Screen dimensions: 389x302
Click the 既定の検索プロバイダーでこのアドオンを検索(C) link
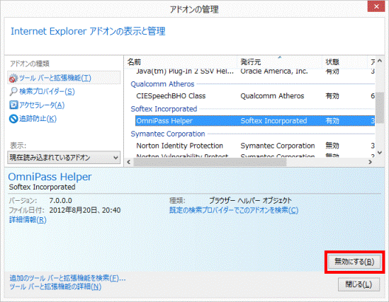234,210
